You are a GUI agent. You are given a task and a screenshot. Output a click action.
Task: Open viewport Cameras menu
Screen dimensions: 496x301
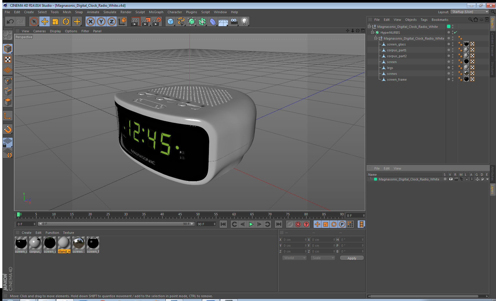[x=39, y=31]
